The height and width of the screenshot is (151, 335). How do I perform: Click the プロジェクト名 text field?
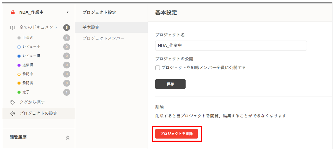coord(231,45)
